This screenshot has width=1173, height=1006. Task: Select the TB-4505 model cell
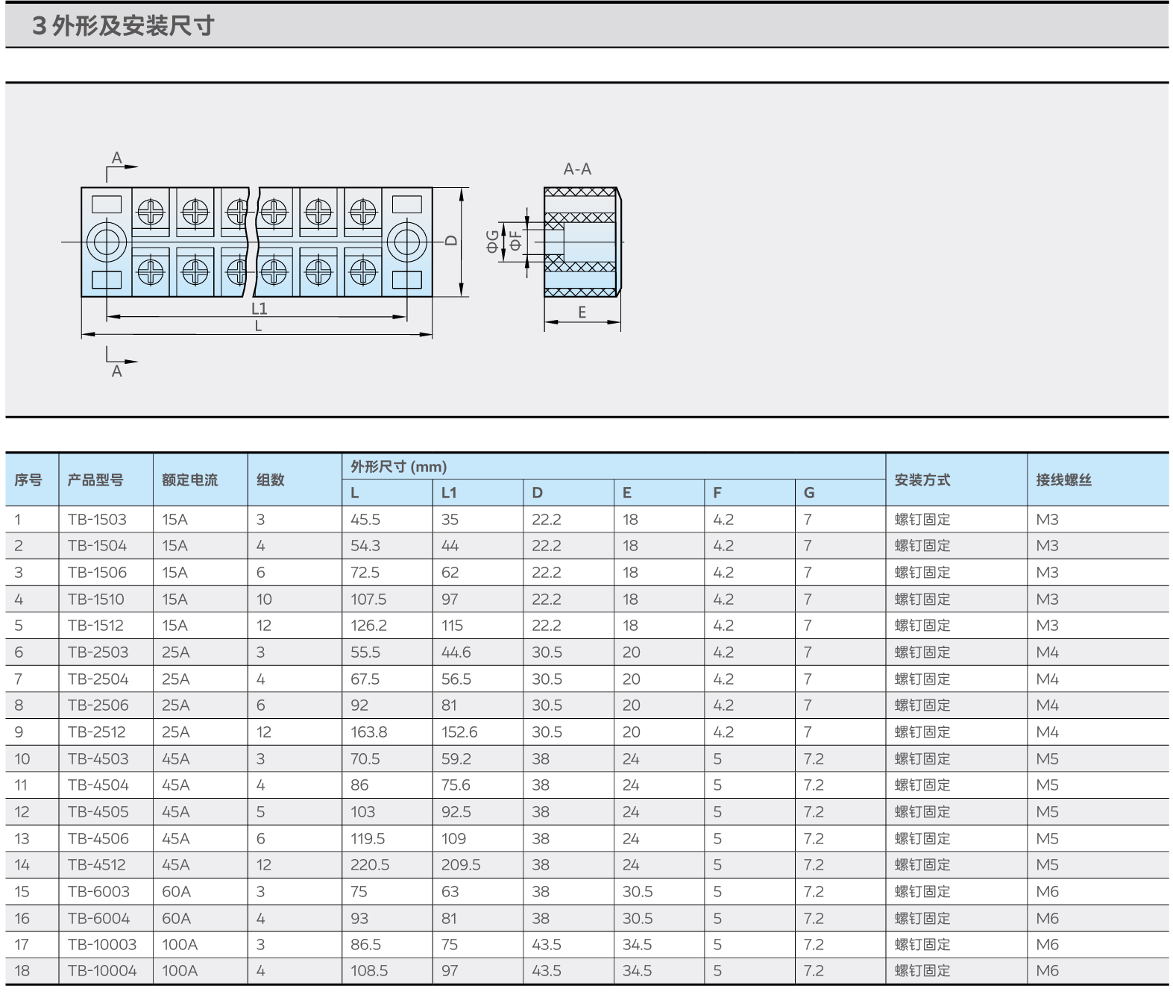point(98,812)
